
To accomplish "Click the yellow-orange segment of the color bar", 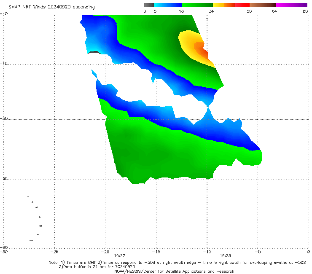I will tap(224, 5).
